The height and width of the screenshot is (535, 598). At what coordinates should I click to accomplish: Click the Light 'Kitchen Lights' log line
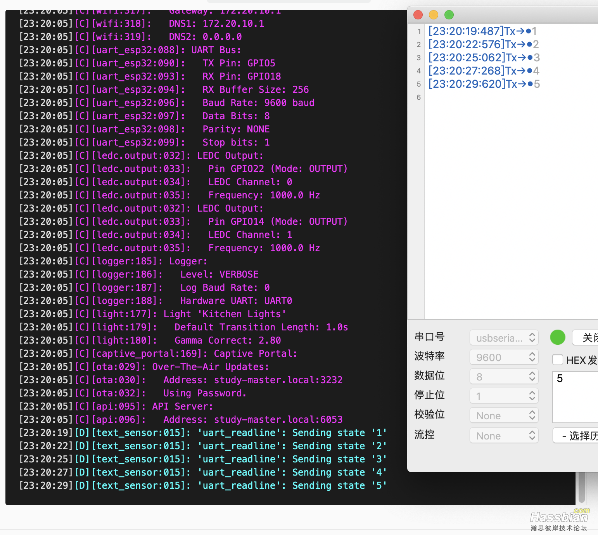pyautogui.click(x=153, y=314)
